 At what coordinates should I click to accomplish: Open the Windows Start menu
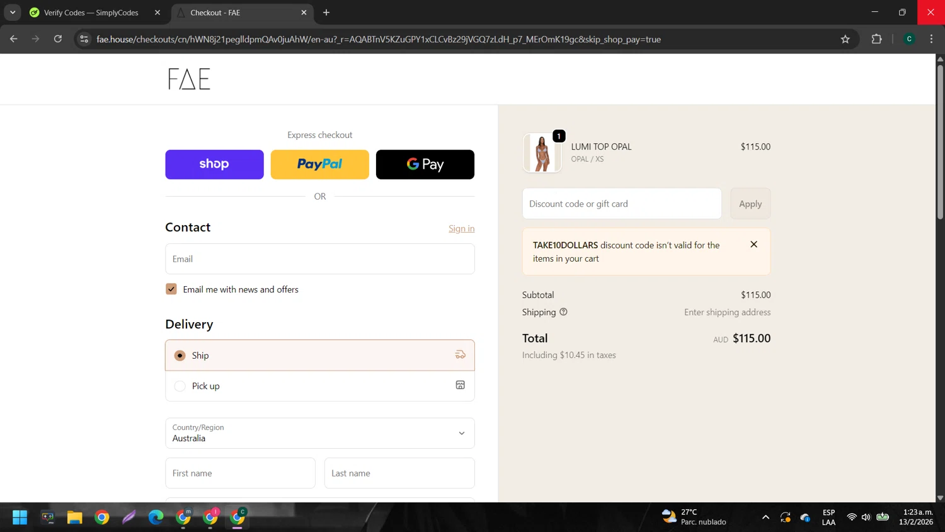point(20,518)
